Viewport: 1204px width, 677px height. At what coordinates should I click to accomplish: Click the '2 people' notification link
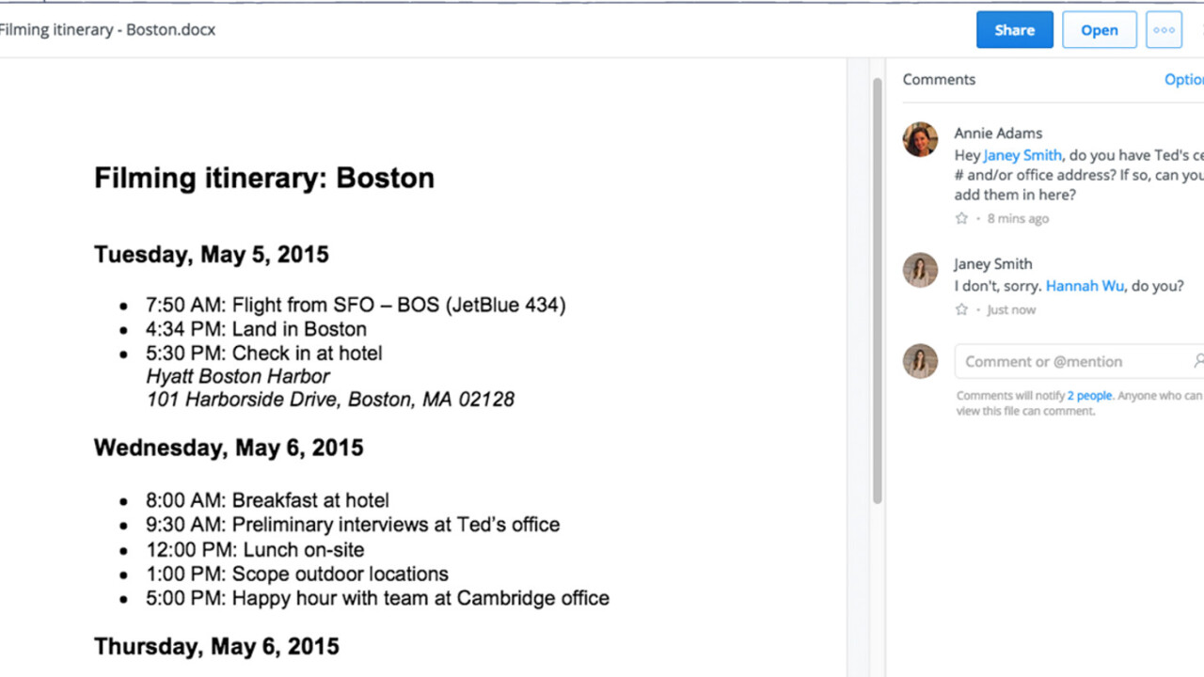pyautogui.click(x=1089, y=396)
